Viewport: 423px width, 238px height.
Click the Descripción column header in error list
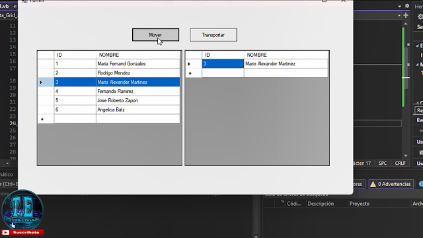click(x=321, y=204)
